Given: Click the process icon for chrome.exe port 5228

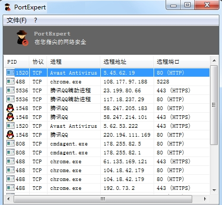Looking at the screenshot, I should [x=10, y=81].
